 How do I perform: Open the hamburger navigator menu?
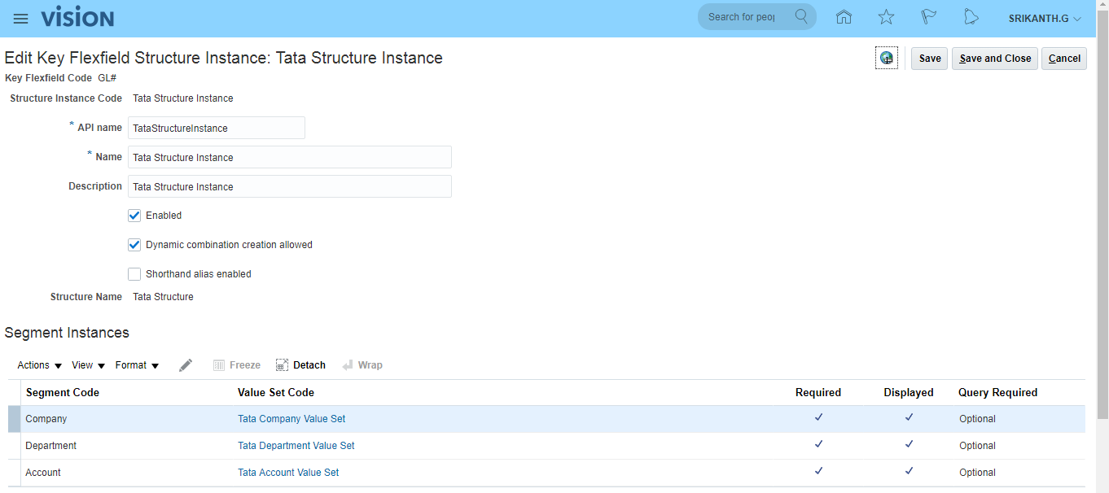pos(20,19)
